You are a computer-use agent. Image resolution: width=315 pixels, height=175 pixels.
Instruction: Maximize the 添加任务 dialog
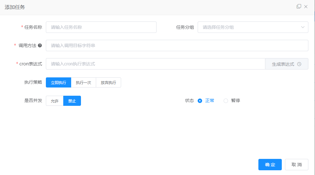299,7
